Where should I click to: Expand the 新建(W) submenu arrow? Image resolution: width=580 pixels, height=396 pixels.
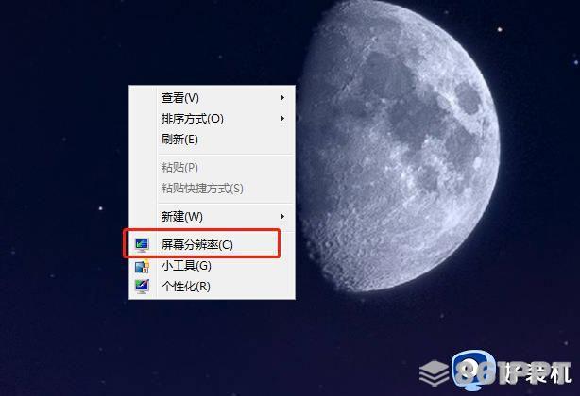[282, 216]
